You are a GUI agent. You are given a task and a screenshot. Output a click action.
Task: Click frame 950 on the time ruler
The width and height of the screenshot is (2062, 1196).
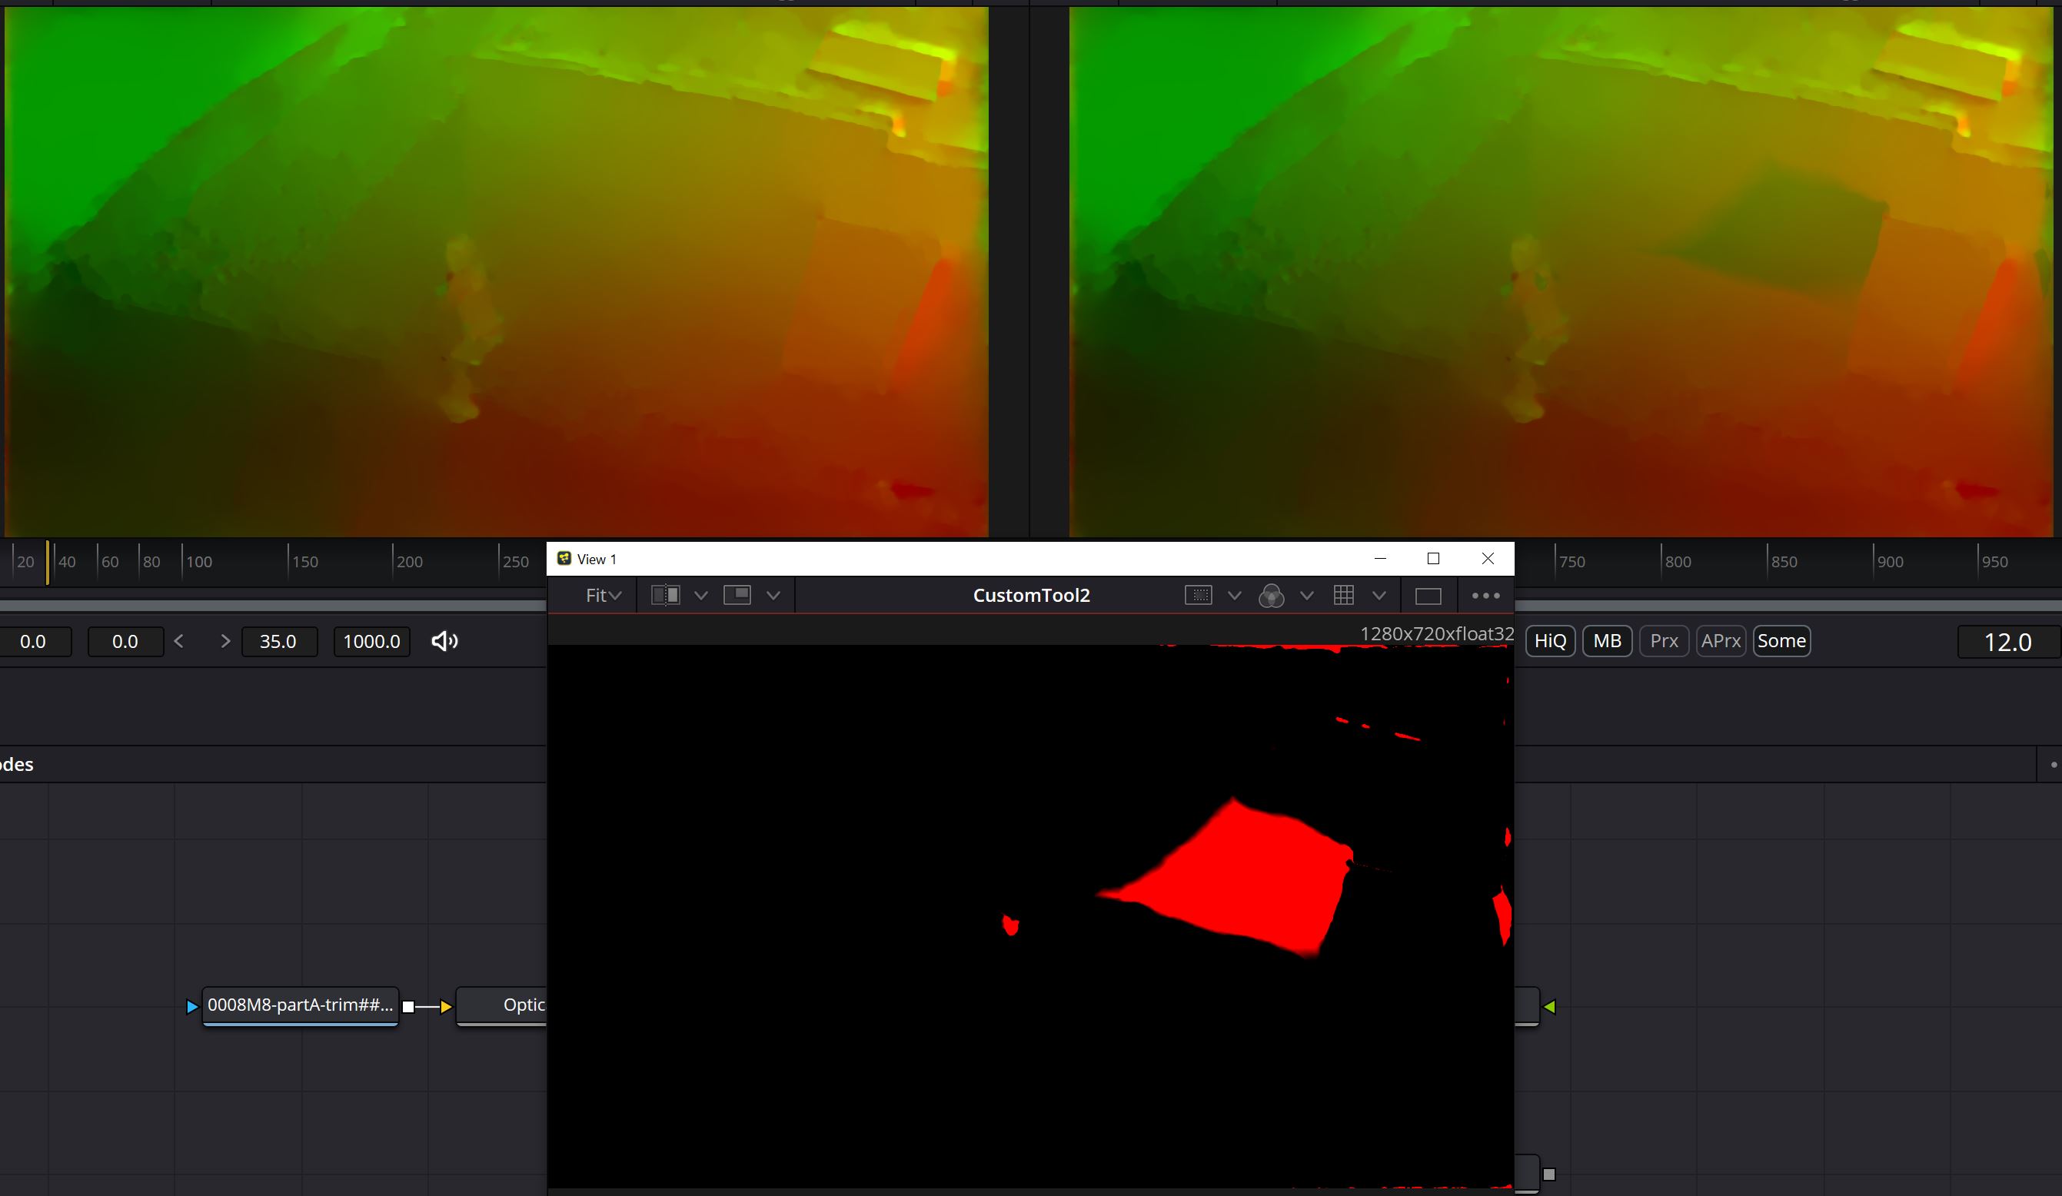pyautogui.click(x=1994, y=562)
